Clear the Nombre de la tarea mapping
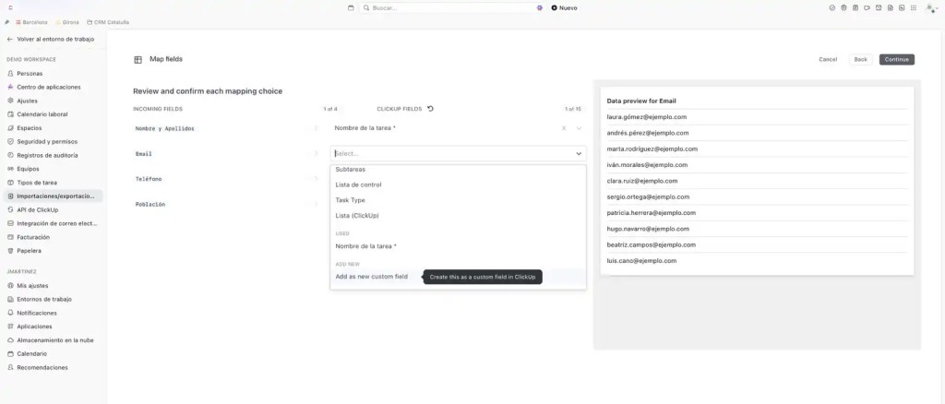Image resolution: width=945 pixels, height=404 pixels. [x=563, y=128]
